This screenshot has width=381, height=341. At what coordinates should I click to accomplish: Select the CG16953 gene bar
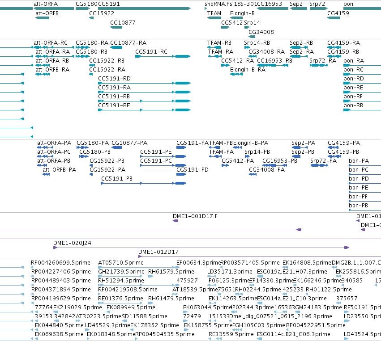pyautogui.click(x=273, y=8)
